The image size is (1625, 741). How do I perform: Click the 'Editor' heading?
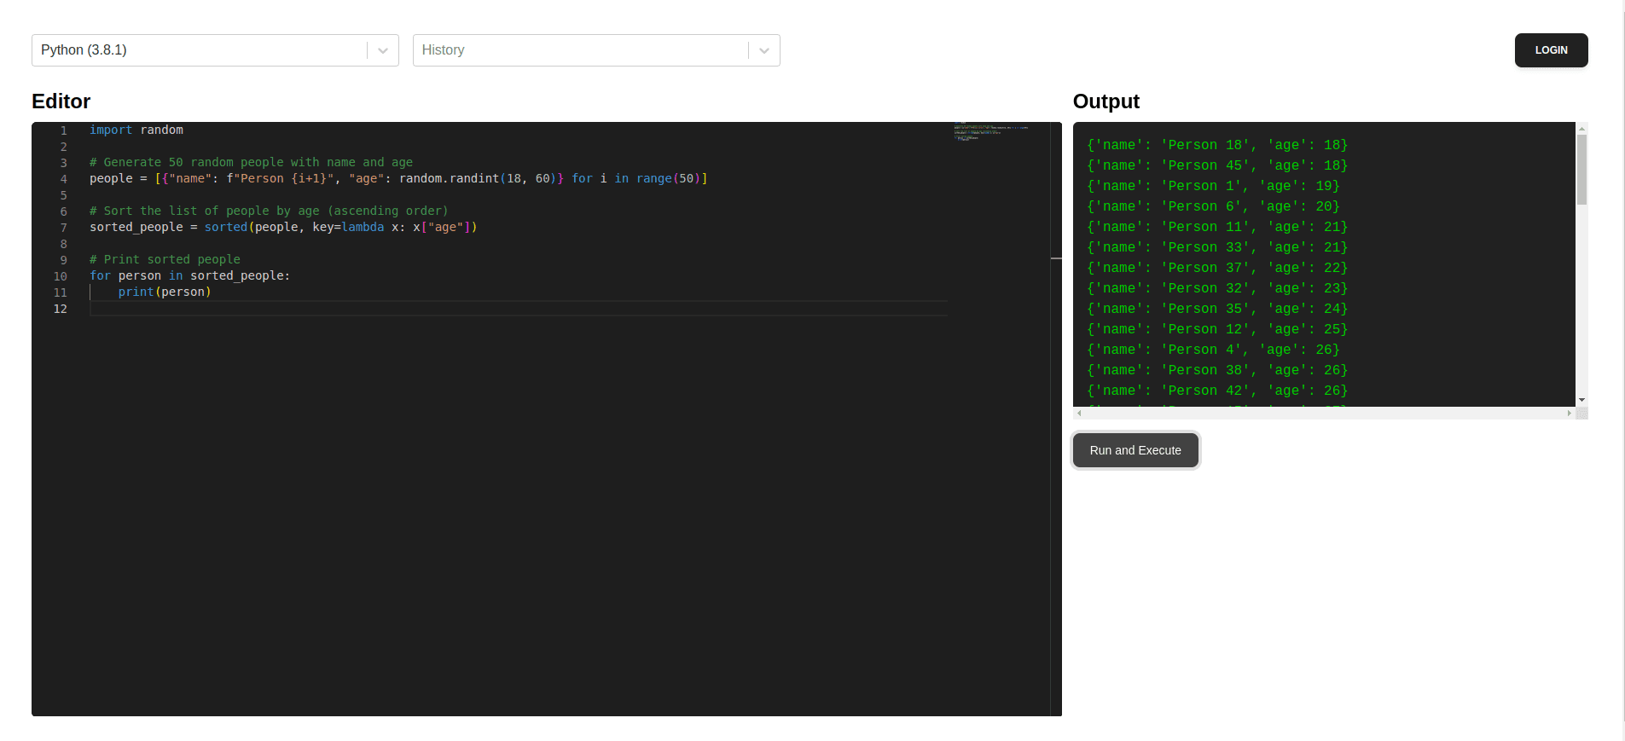[x=61, y=101]
